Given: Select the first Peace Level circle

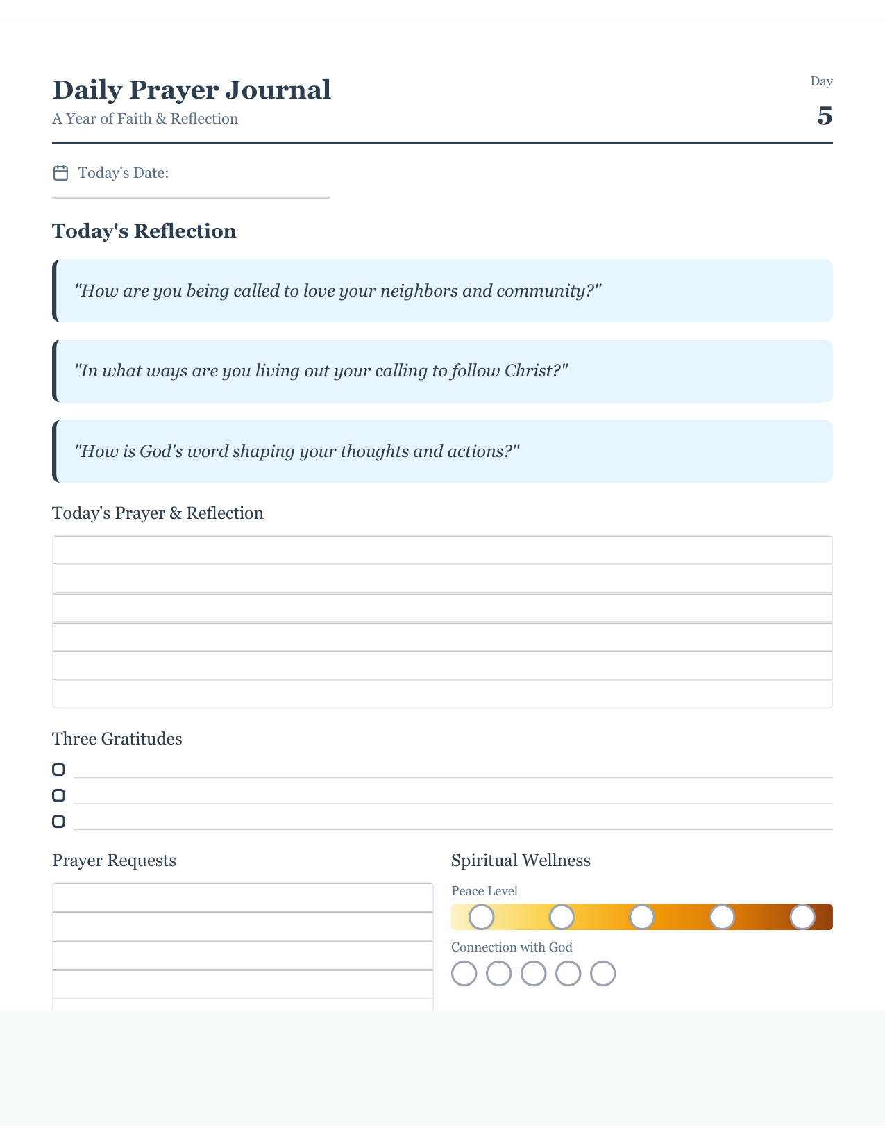Looking at the screenshot, I should click(x=482, y=917).
